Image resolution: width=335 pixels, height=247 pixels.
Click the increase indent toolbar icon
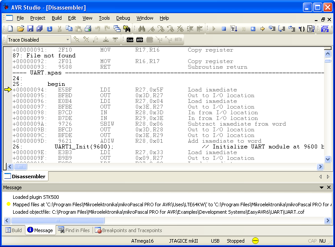(x=190, y=28)
